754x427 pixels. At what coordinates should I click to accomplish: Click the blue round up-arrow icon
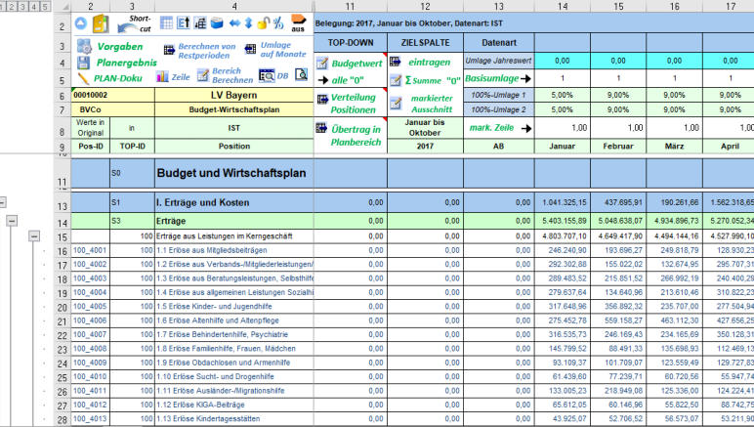pos(80,23)
